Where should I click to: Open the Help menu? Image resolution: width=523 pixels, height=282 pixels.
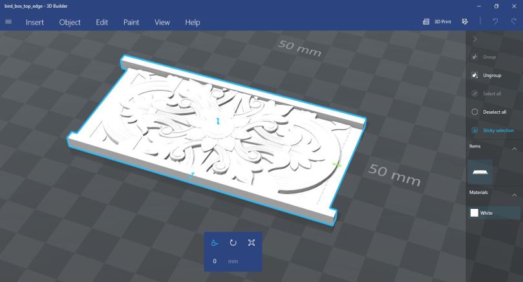(193, 23)
